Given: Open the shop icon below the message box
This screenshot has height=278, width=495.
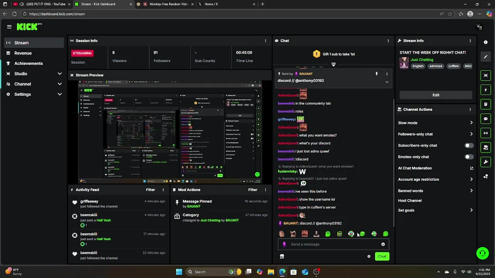Looking at the screenshot, I should (x=282, y=256).
